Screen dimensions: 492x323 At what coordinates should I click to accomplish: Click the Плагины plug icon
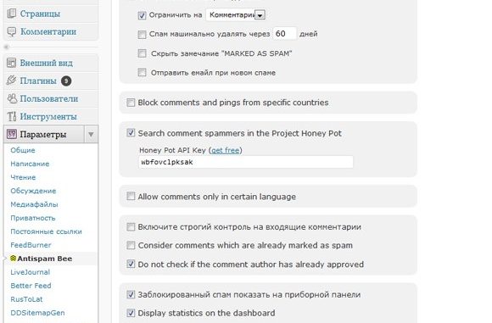pos(11,81)
